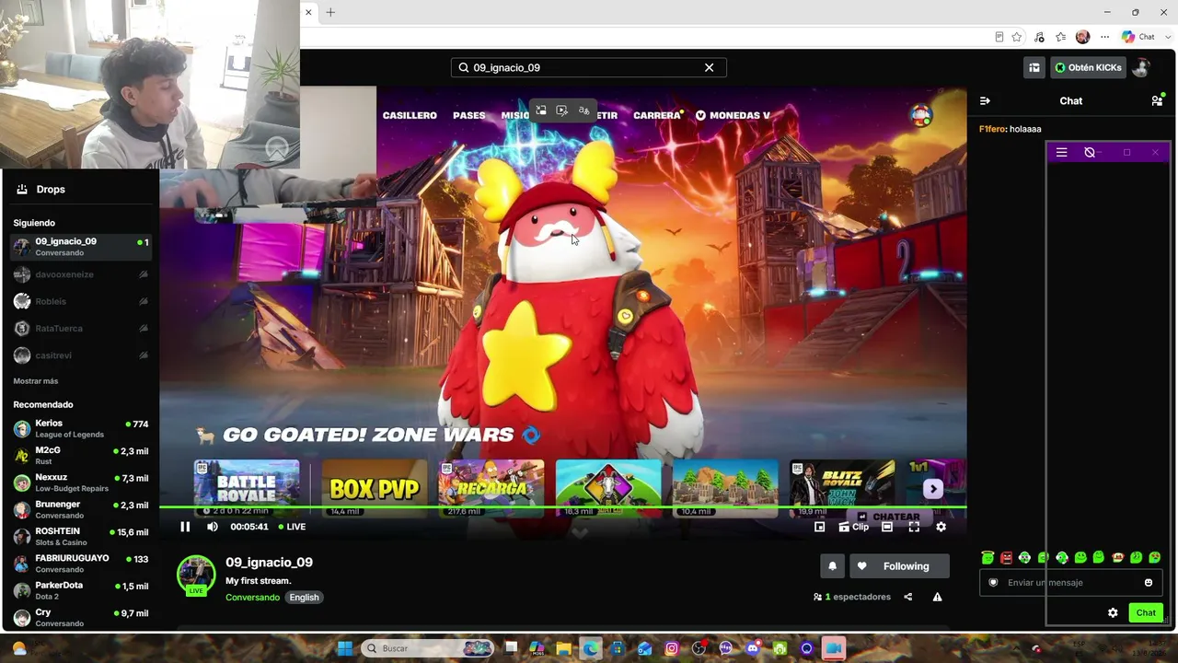This screenshot has width=1178, height=663.
Task: Open recommended channel Kerios
Action: pos(81,428)
